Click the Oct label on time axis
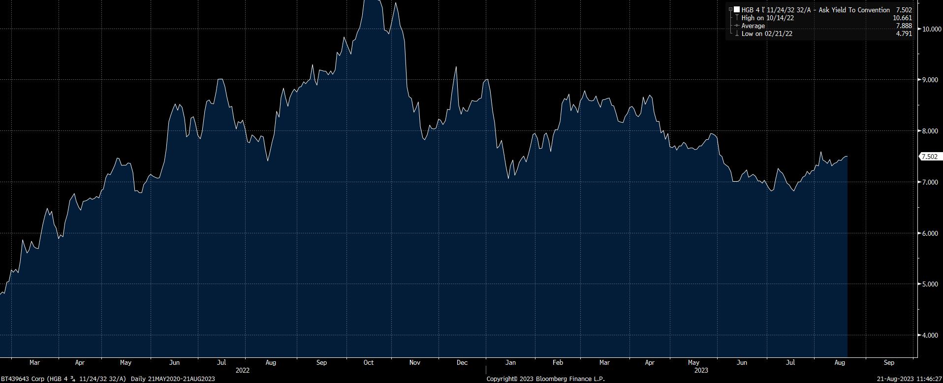Viewport: 943px width, 383px height. 369,362
